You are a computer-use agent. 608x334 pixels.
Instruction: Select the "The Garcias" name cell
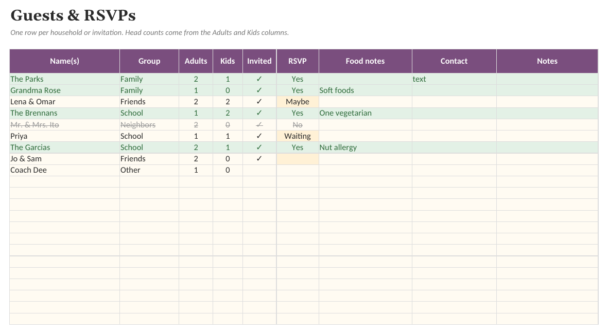coord(65,147)
